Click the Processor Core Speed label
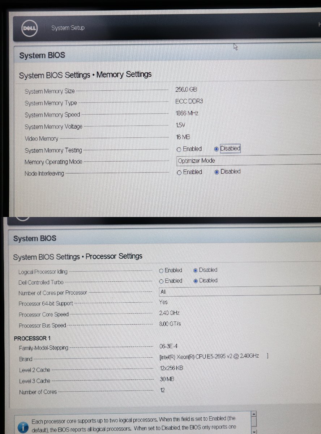Viewport: 321px width, 434px height. (44, 315)
